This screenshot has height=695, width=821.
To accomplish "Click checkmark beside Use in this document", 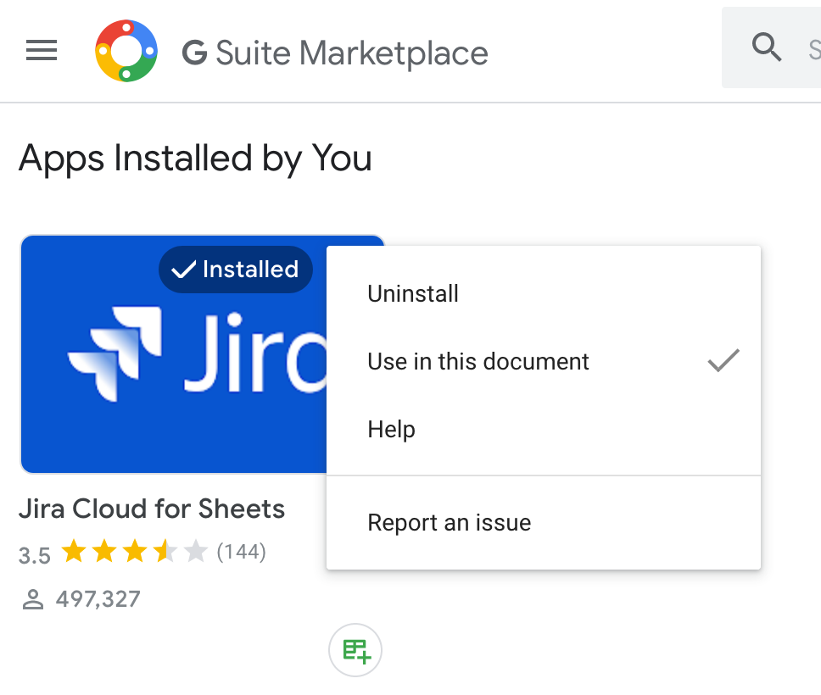I will (723, 360).
